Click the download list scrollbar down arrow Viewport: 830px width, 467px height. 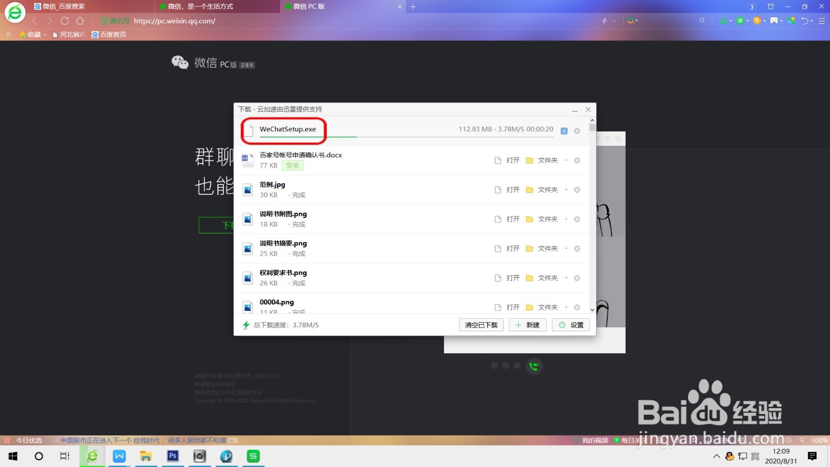(x=592, y=309)
